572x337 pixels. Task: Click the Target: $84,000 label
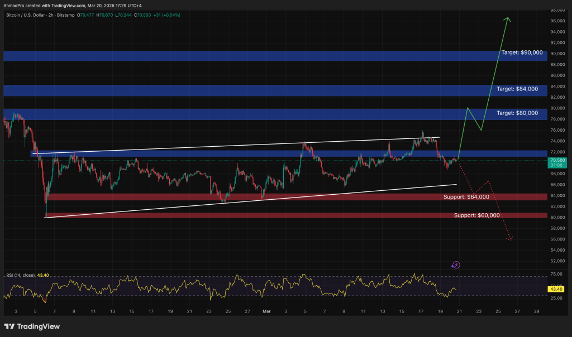pos(517,89)
